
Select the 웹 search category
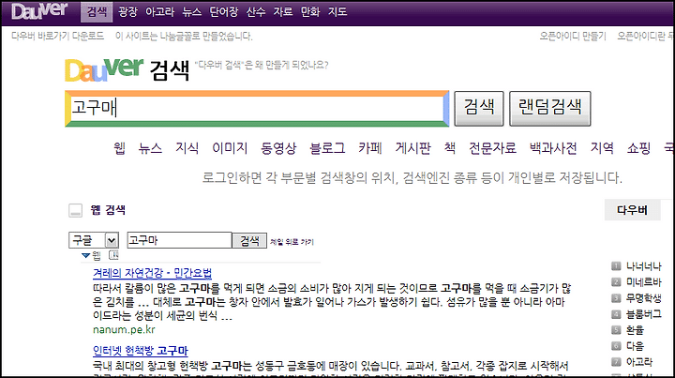coord(119,148)
